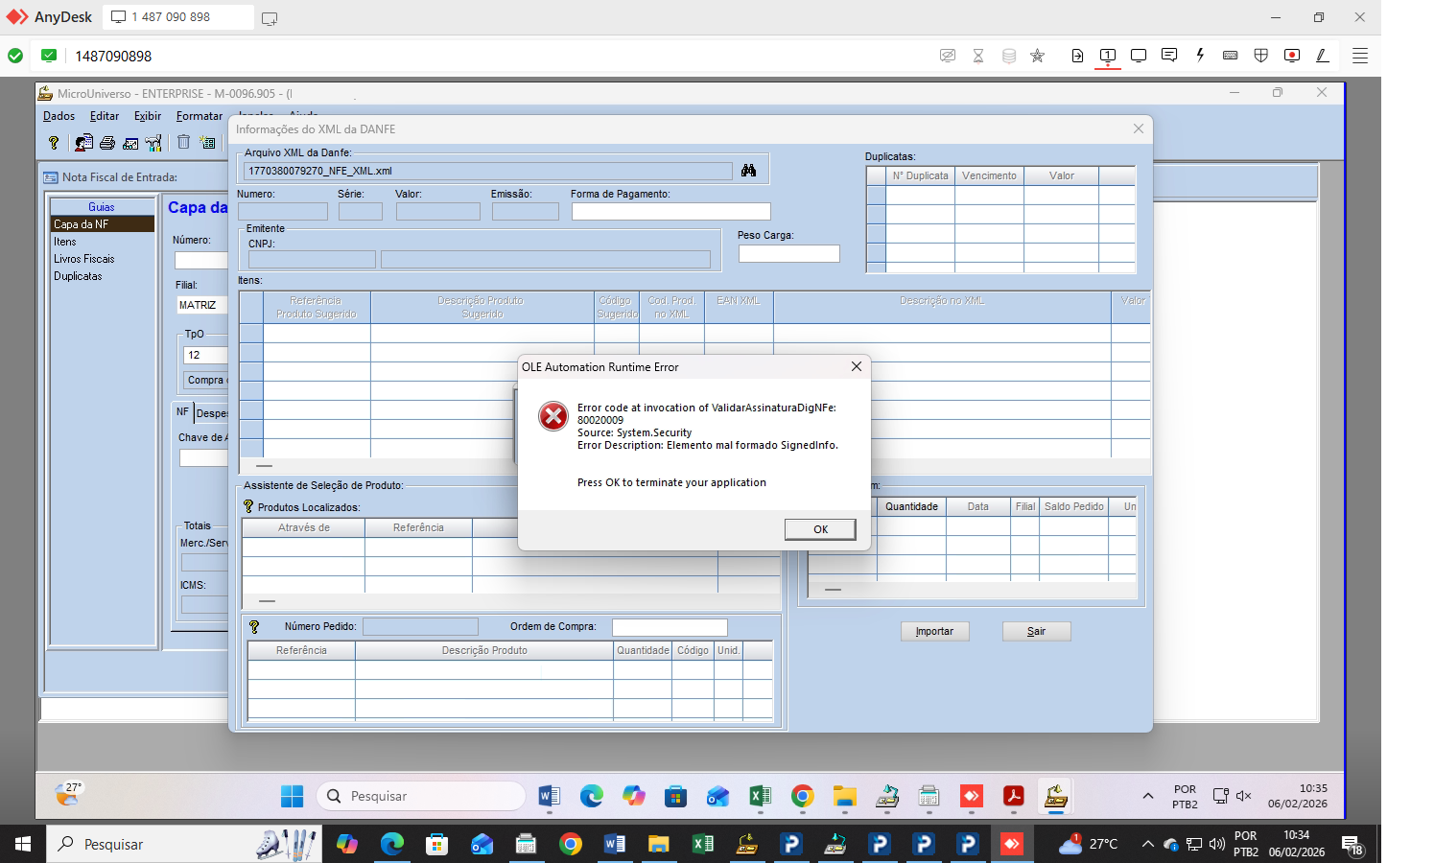Select Itens in the Guias list
The width and height of the screenshot is (1434, 863).
[x=65, y=242]
